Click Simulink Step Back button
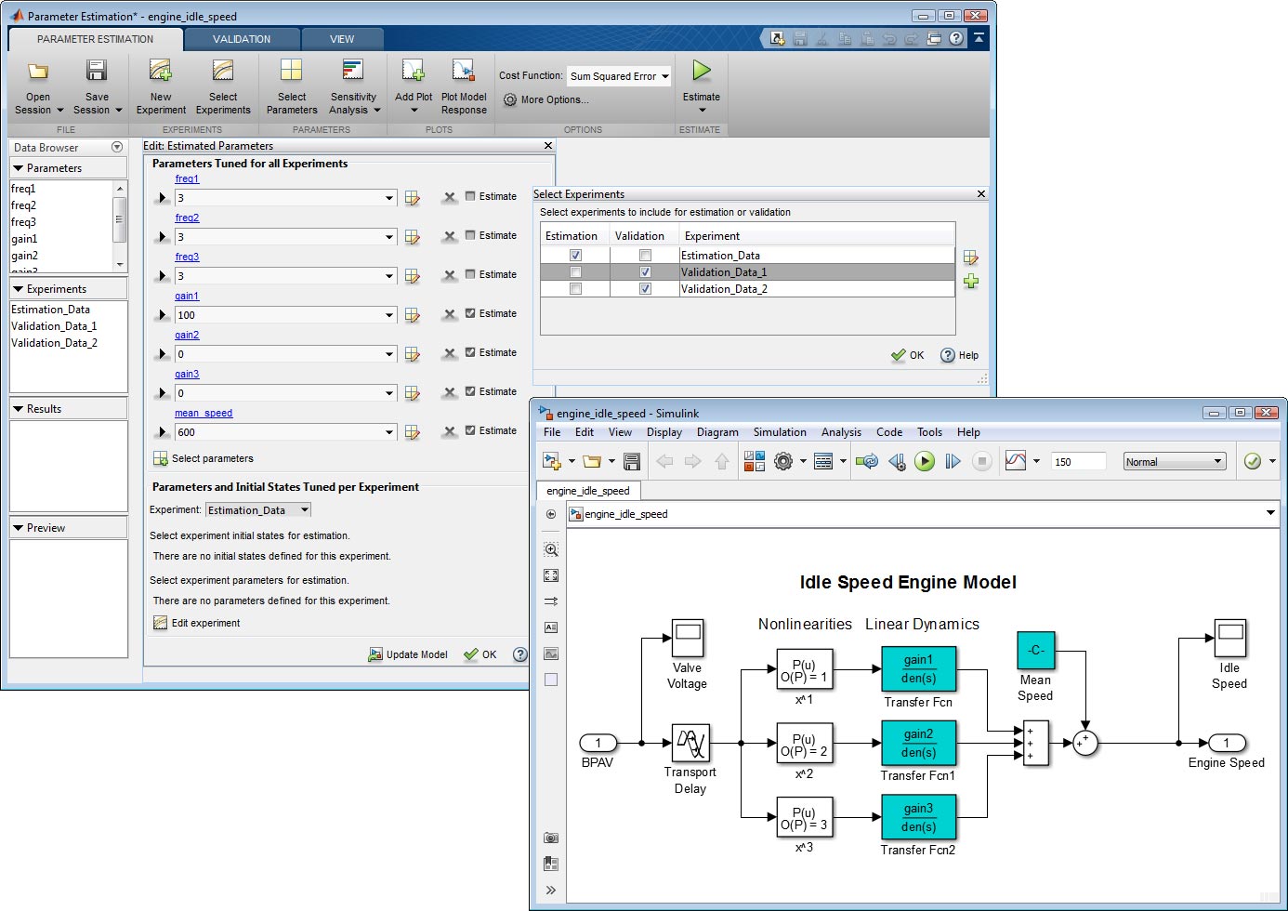Image resolution: width=1288 pixels, height=911 pixels. click(897, 461)
